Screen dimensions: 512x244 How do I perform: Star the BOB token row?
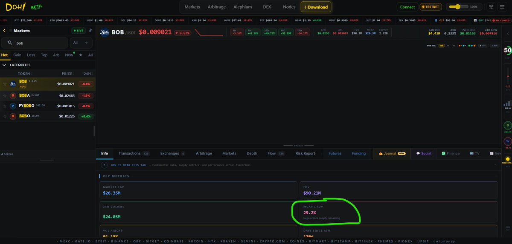pyautogui.click(x=5, y=84)
